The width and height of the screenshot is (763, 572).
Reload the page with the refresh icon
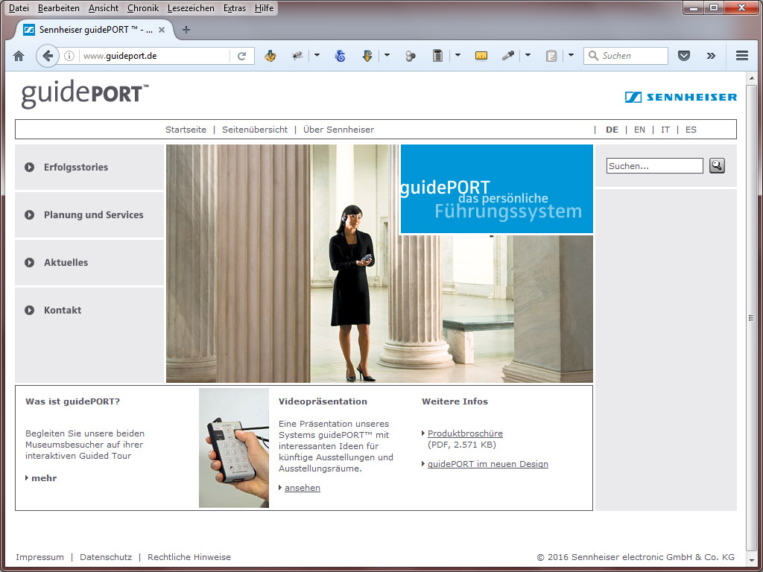tap(242, 56)
